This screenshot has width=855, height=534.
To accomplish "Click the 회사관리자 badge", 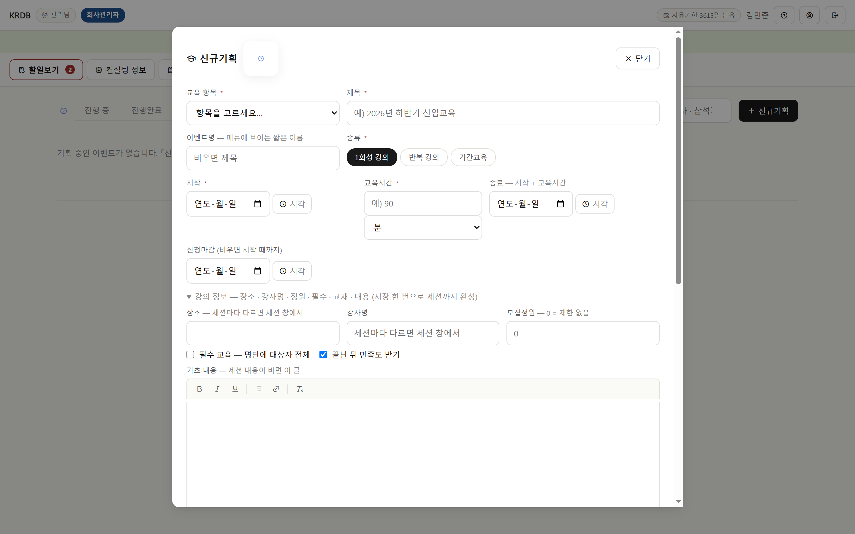I will [x=103, y=15].
